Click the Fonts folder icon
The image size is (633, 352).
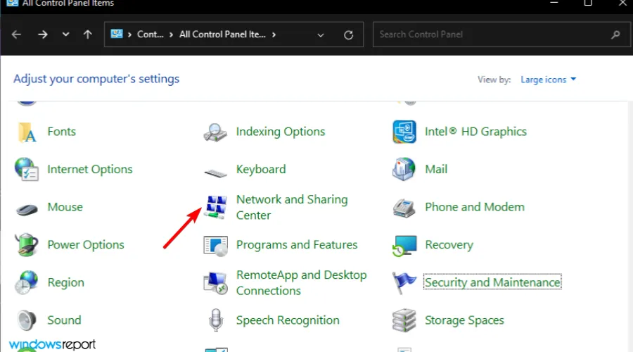(x=27, y=132)
